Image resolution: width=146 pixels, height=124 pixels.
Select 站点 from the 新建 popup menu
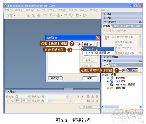click(99, 49)
